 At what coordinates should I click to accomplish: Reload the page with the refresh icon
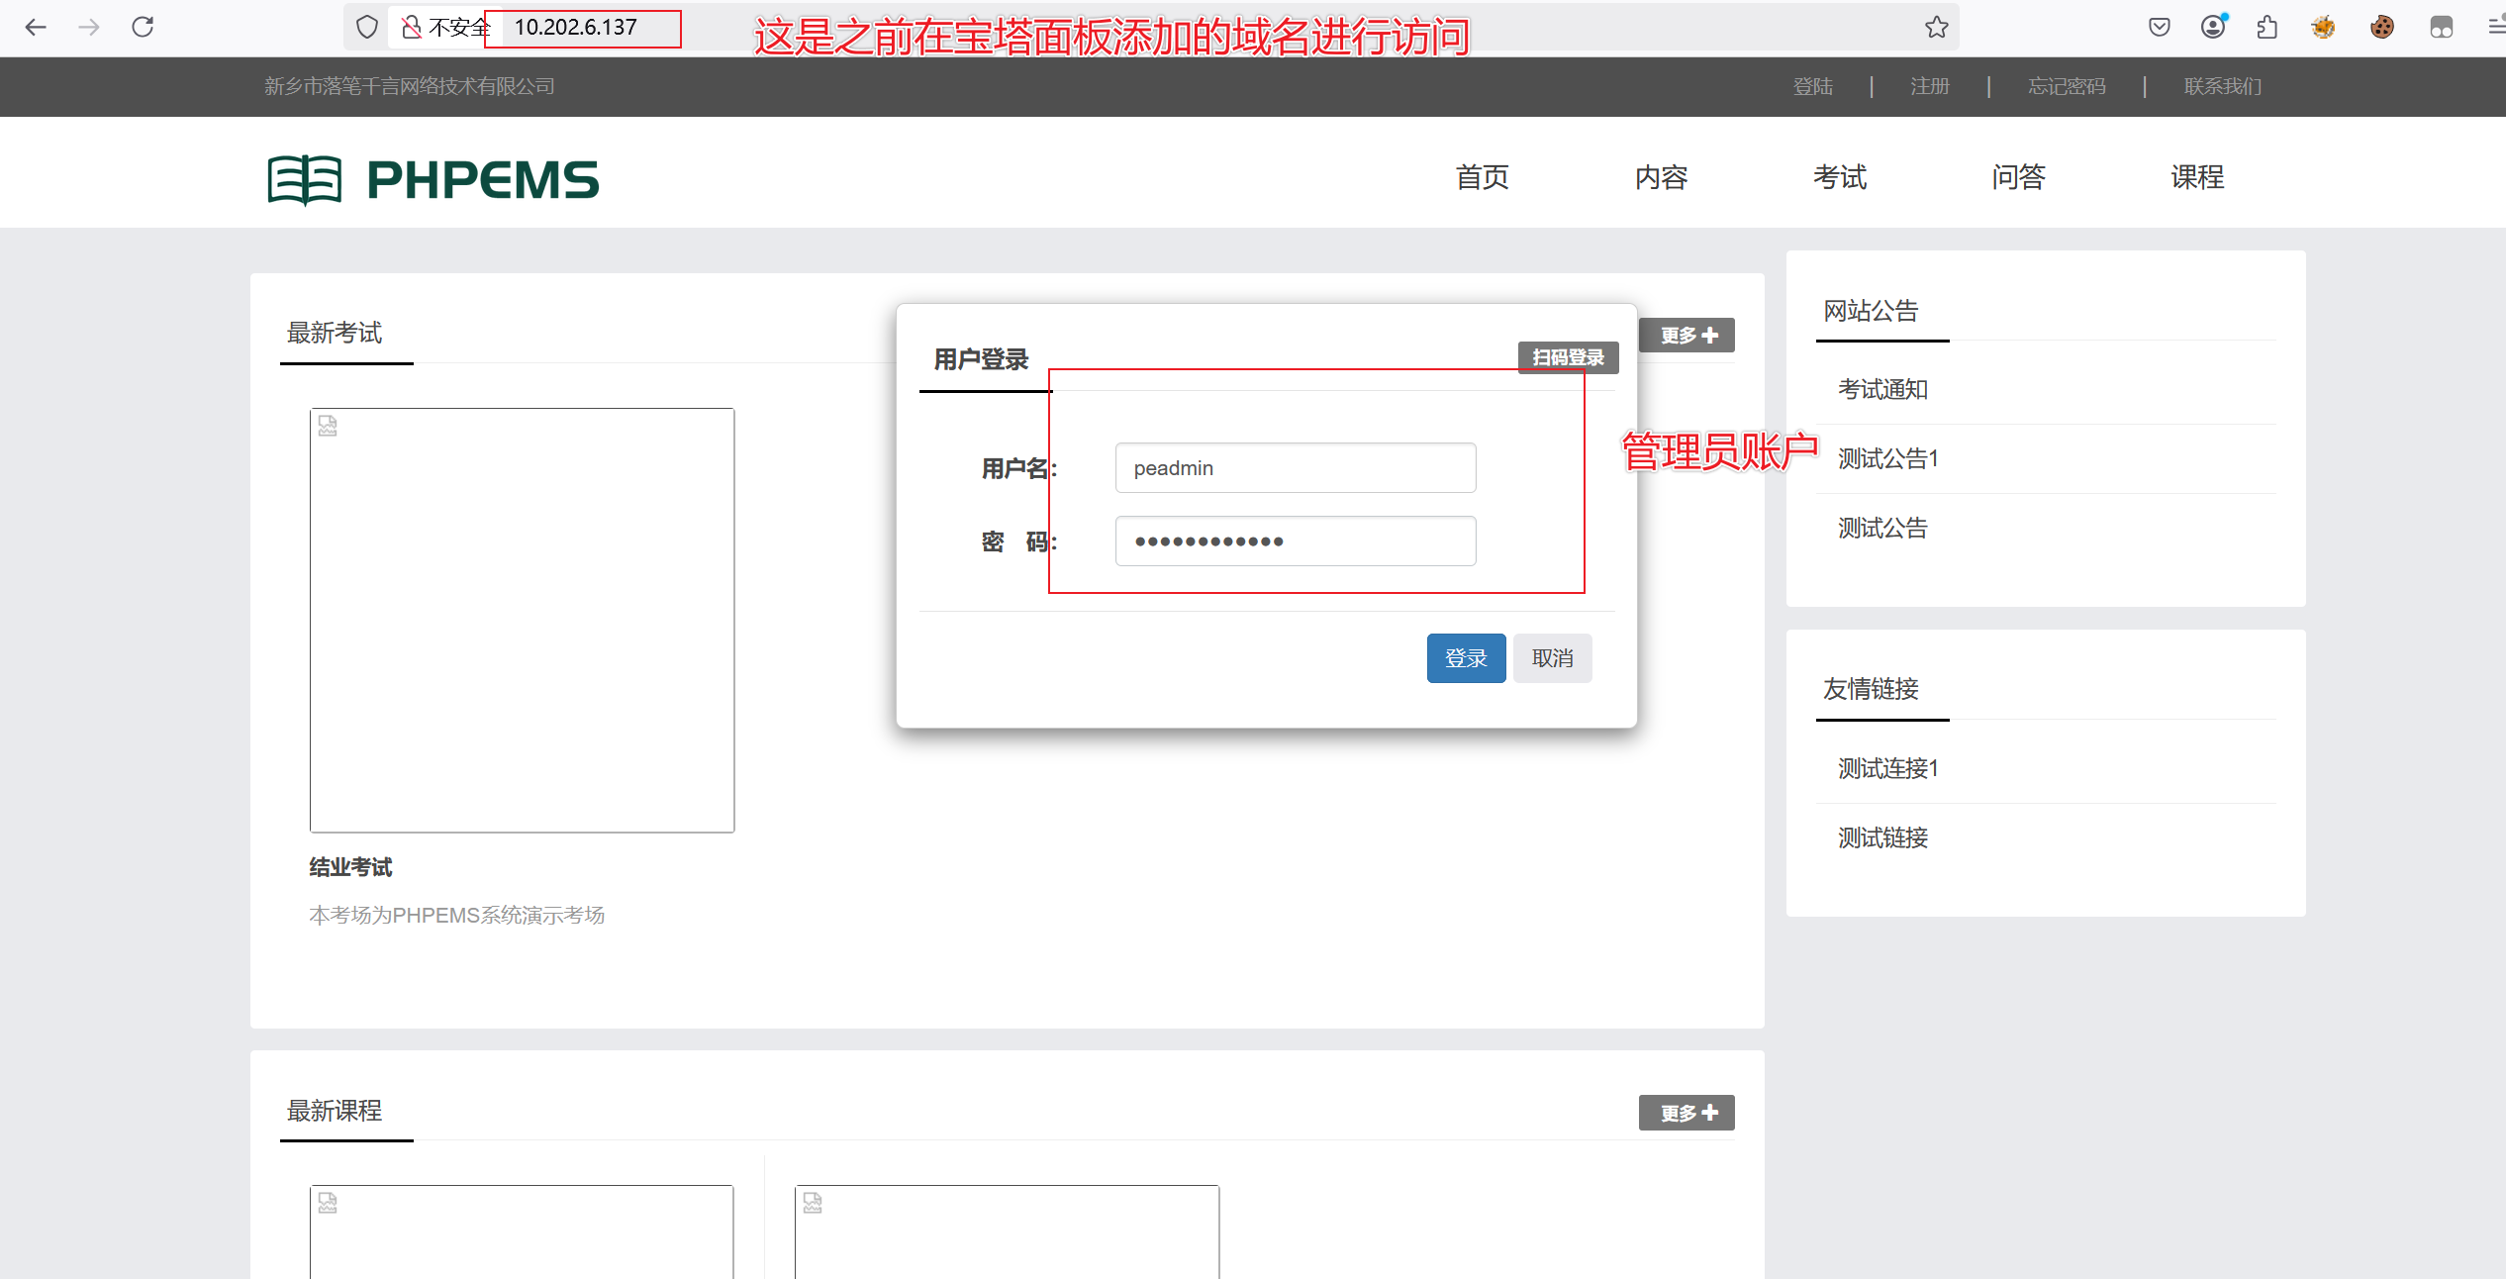tap(143, 27)
